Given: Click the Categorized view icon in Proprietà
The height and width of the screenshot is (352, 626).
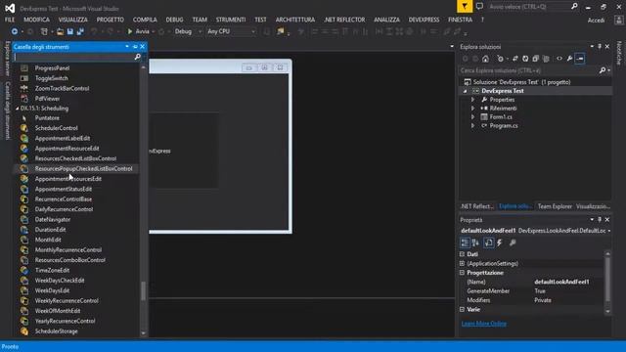Looking at the screenshot, I should point(465,242).
